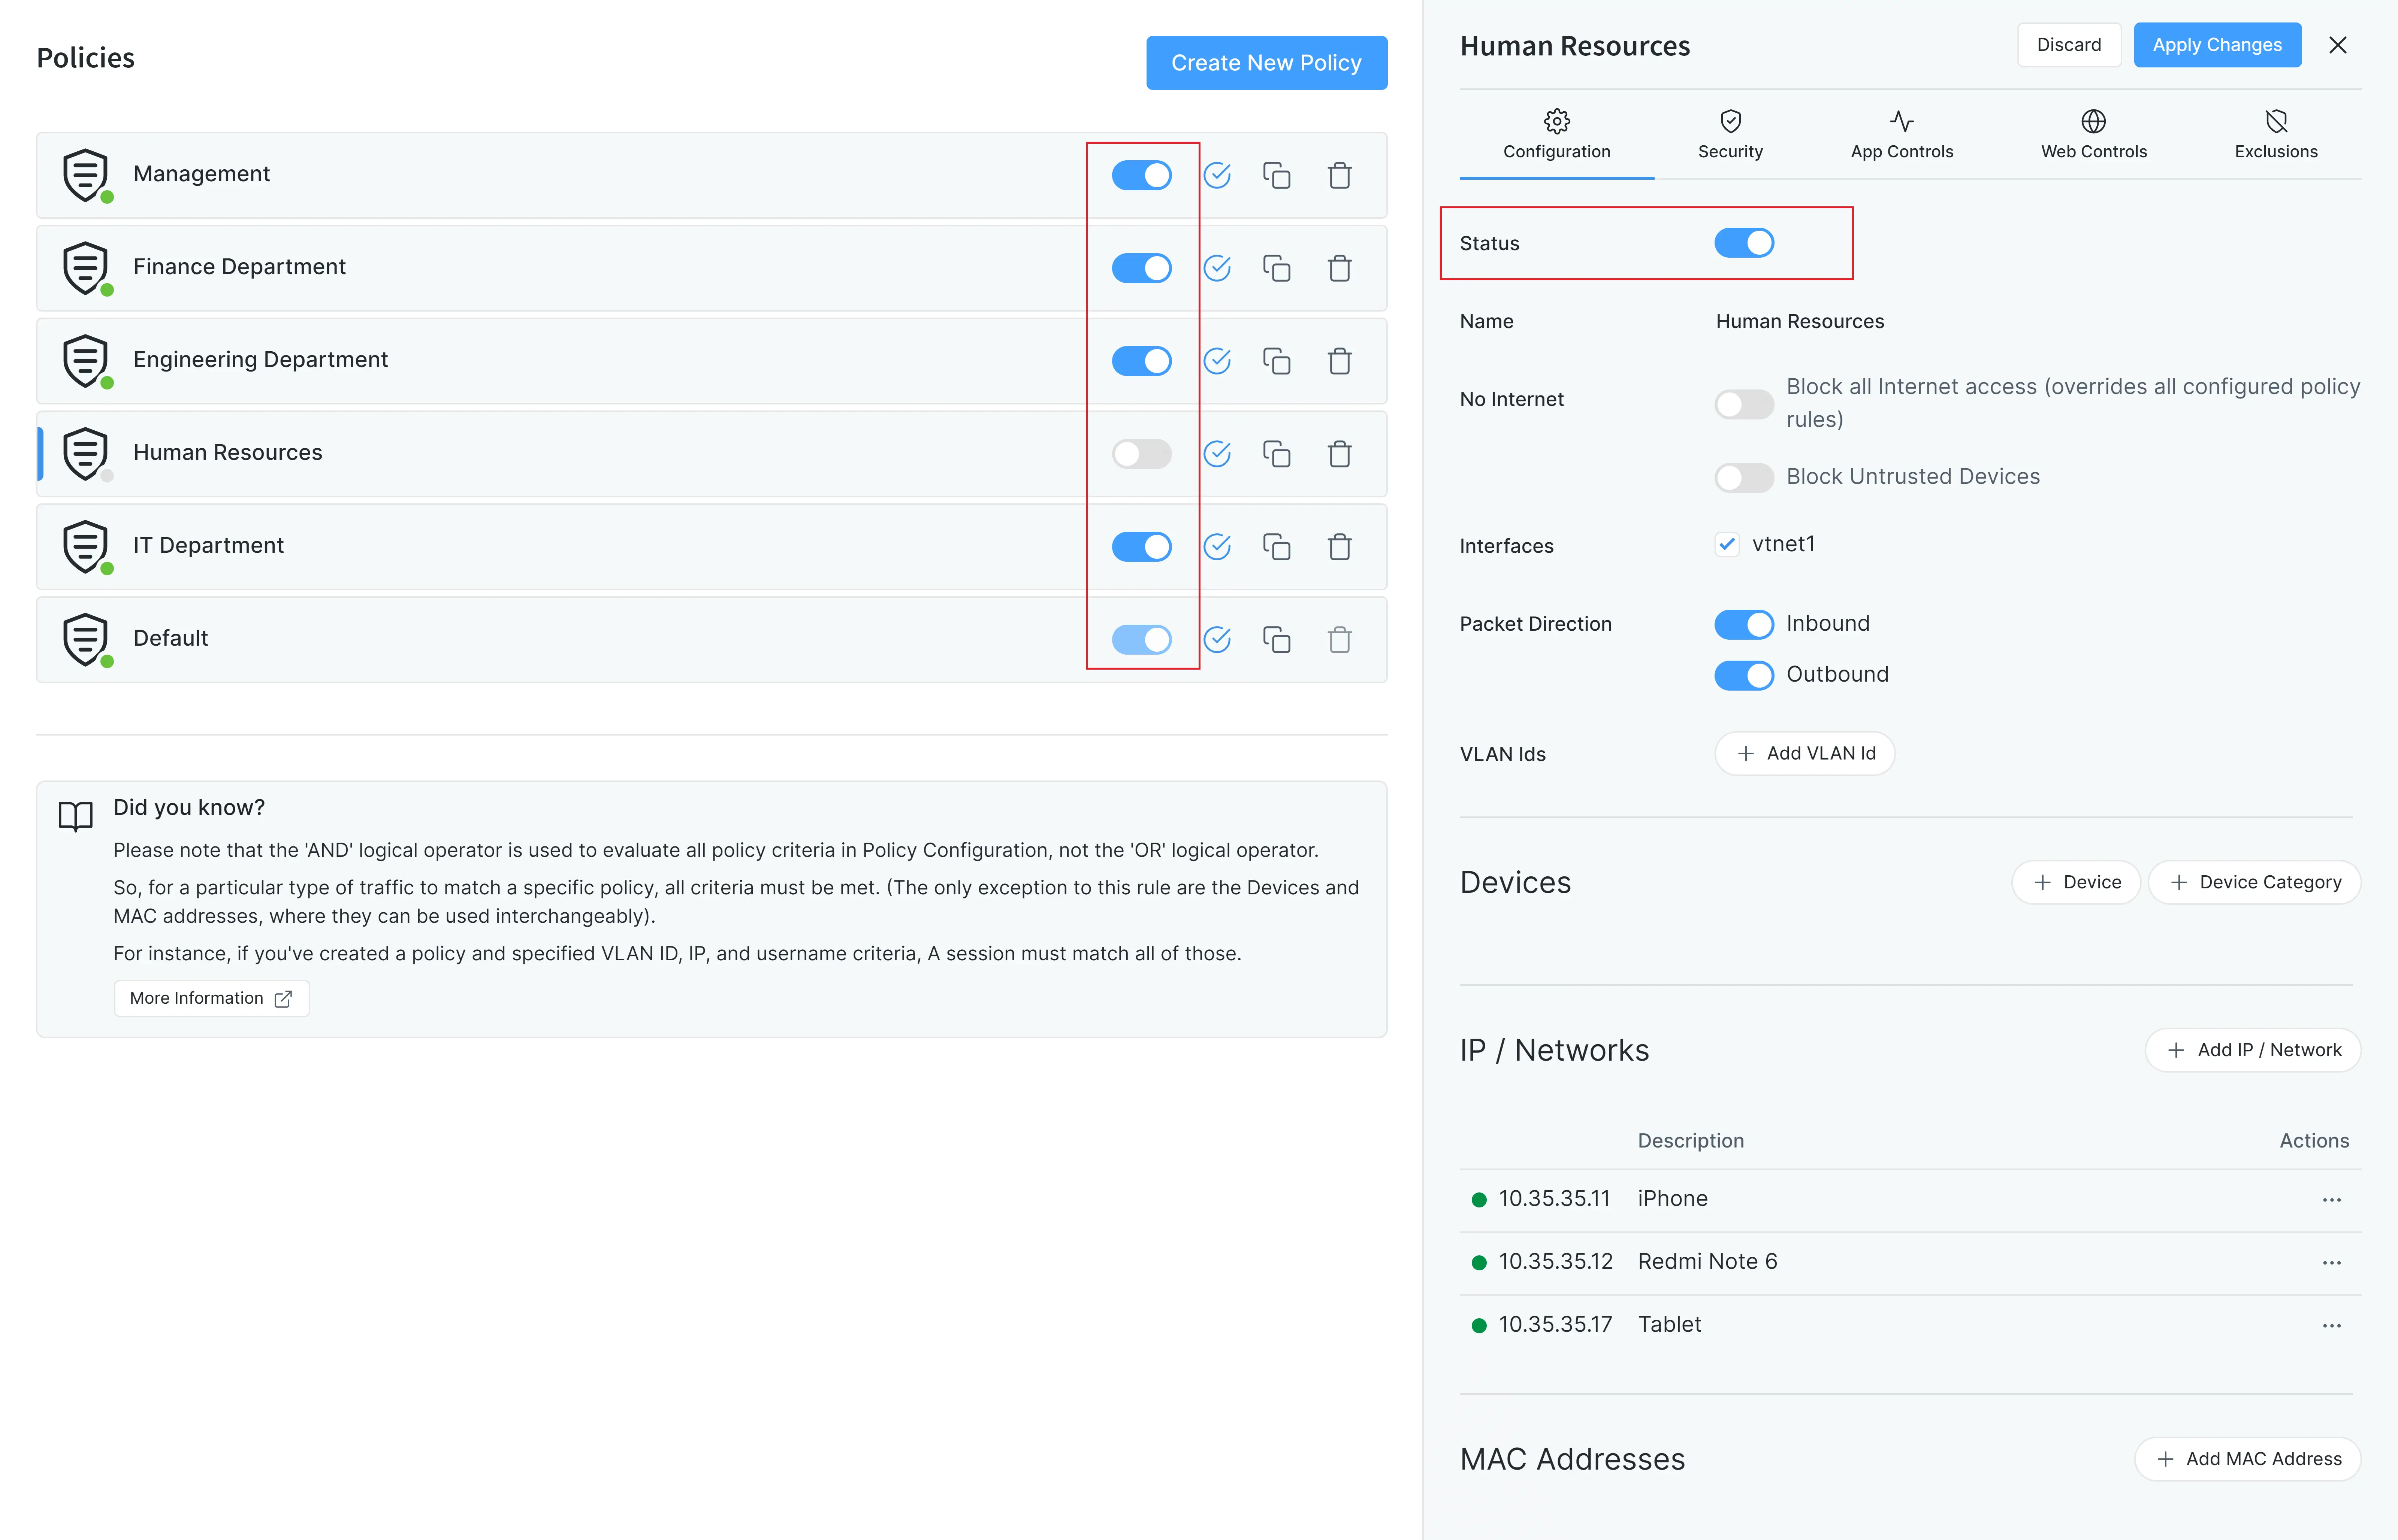Click the check-circle icon for Management

(x=1217, y=175)
